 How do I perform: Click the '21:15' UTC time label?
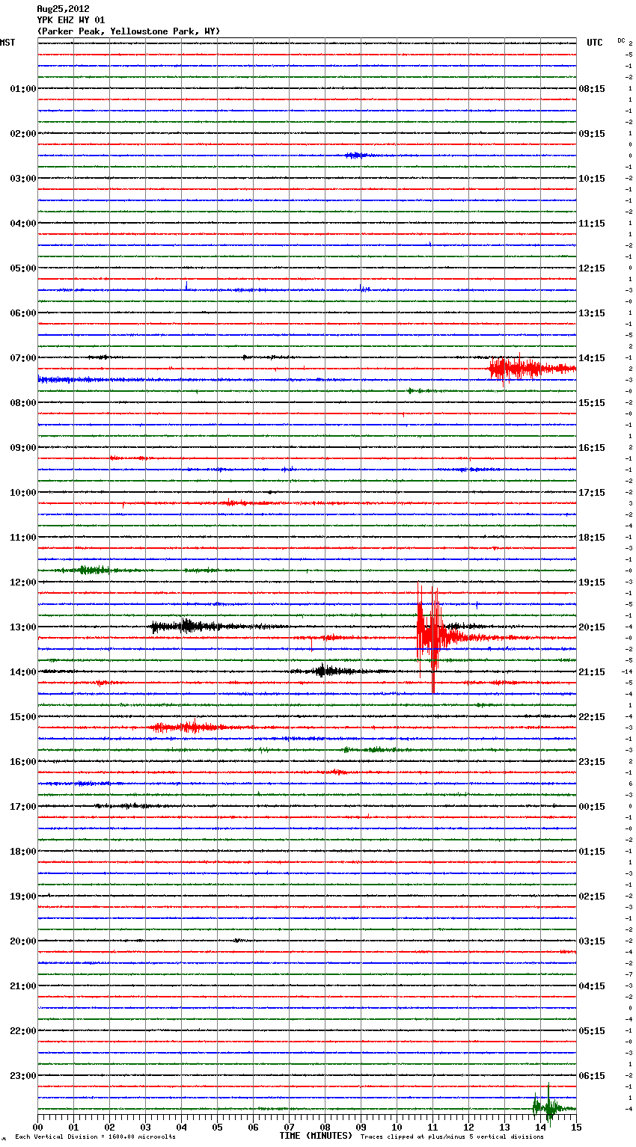tap(592, 672)
